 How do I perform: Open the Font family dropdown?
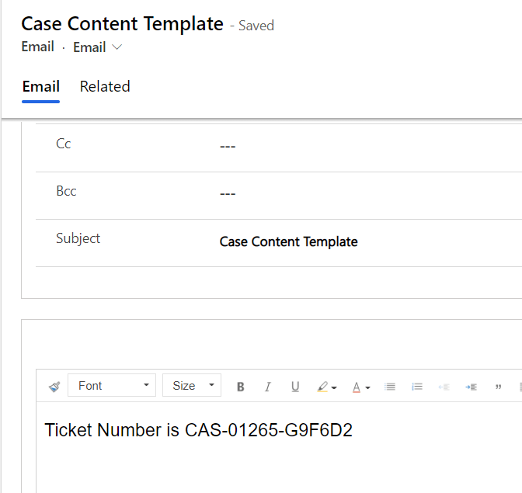[112, 386]
